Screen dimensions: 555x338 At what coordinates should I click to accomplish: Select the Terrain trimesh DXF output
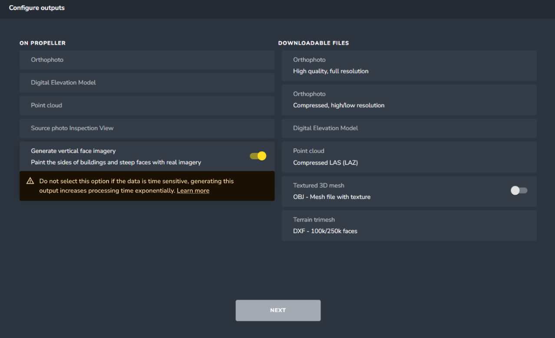[409, 225]
